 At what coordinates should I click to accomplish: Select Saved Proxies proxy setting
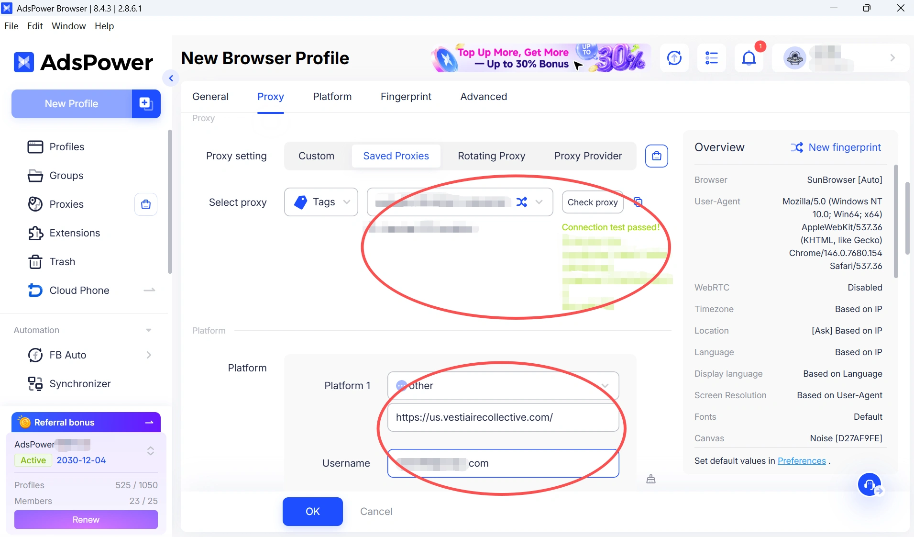[396, 156]
